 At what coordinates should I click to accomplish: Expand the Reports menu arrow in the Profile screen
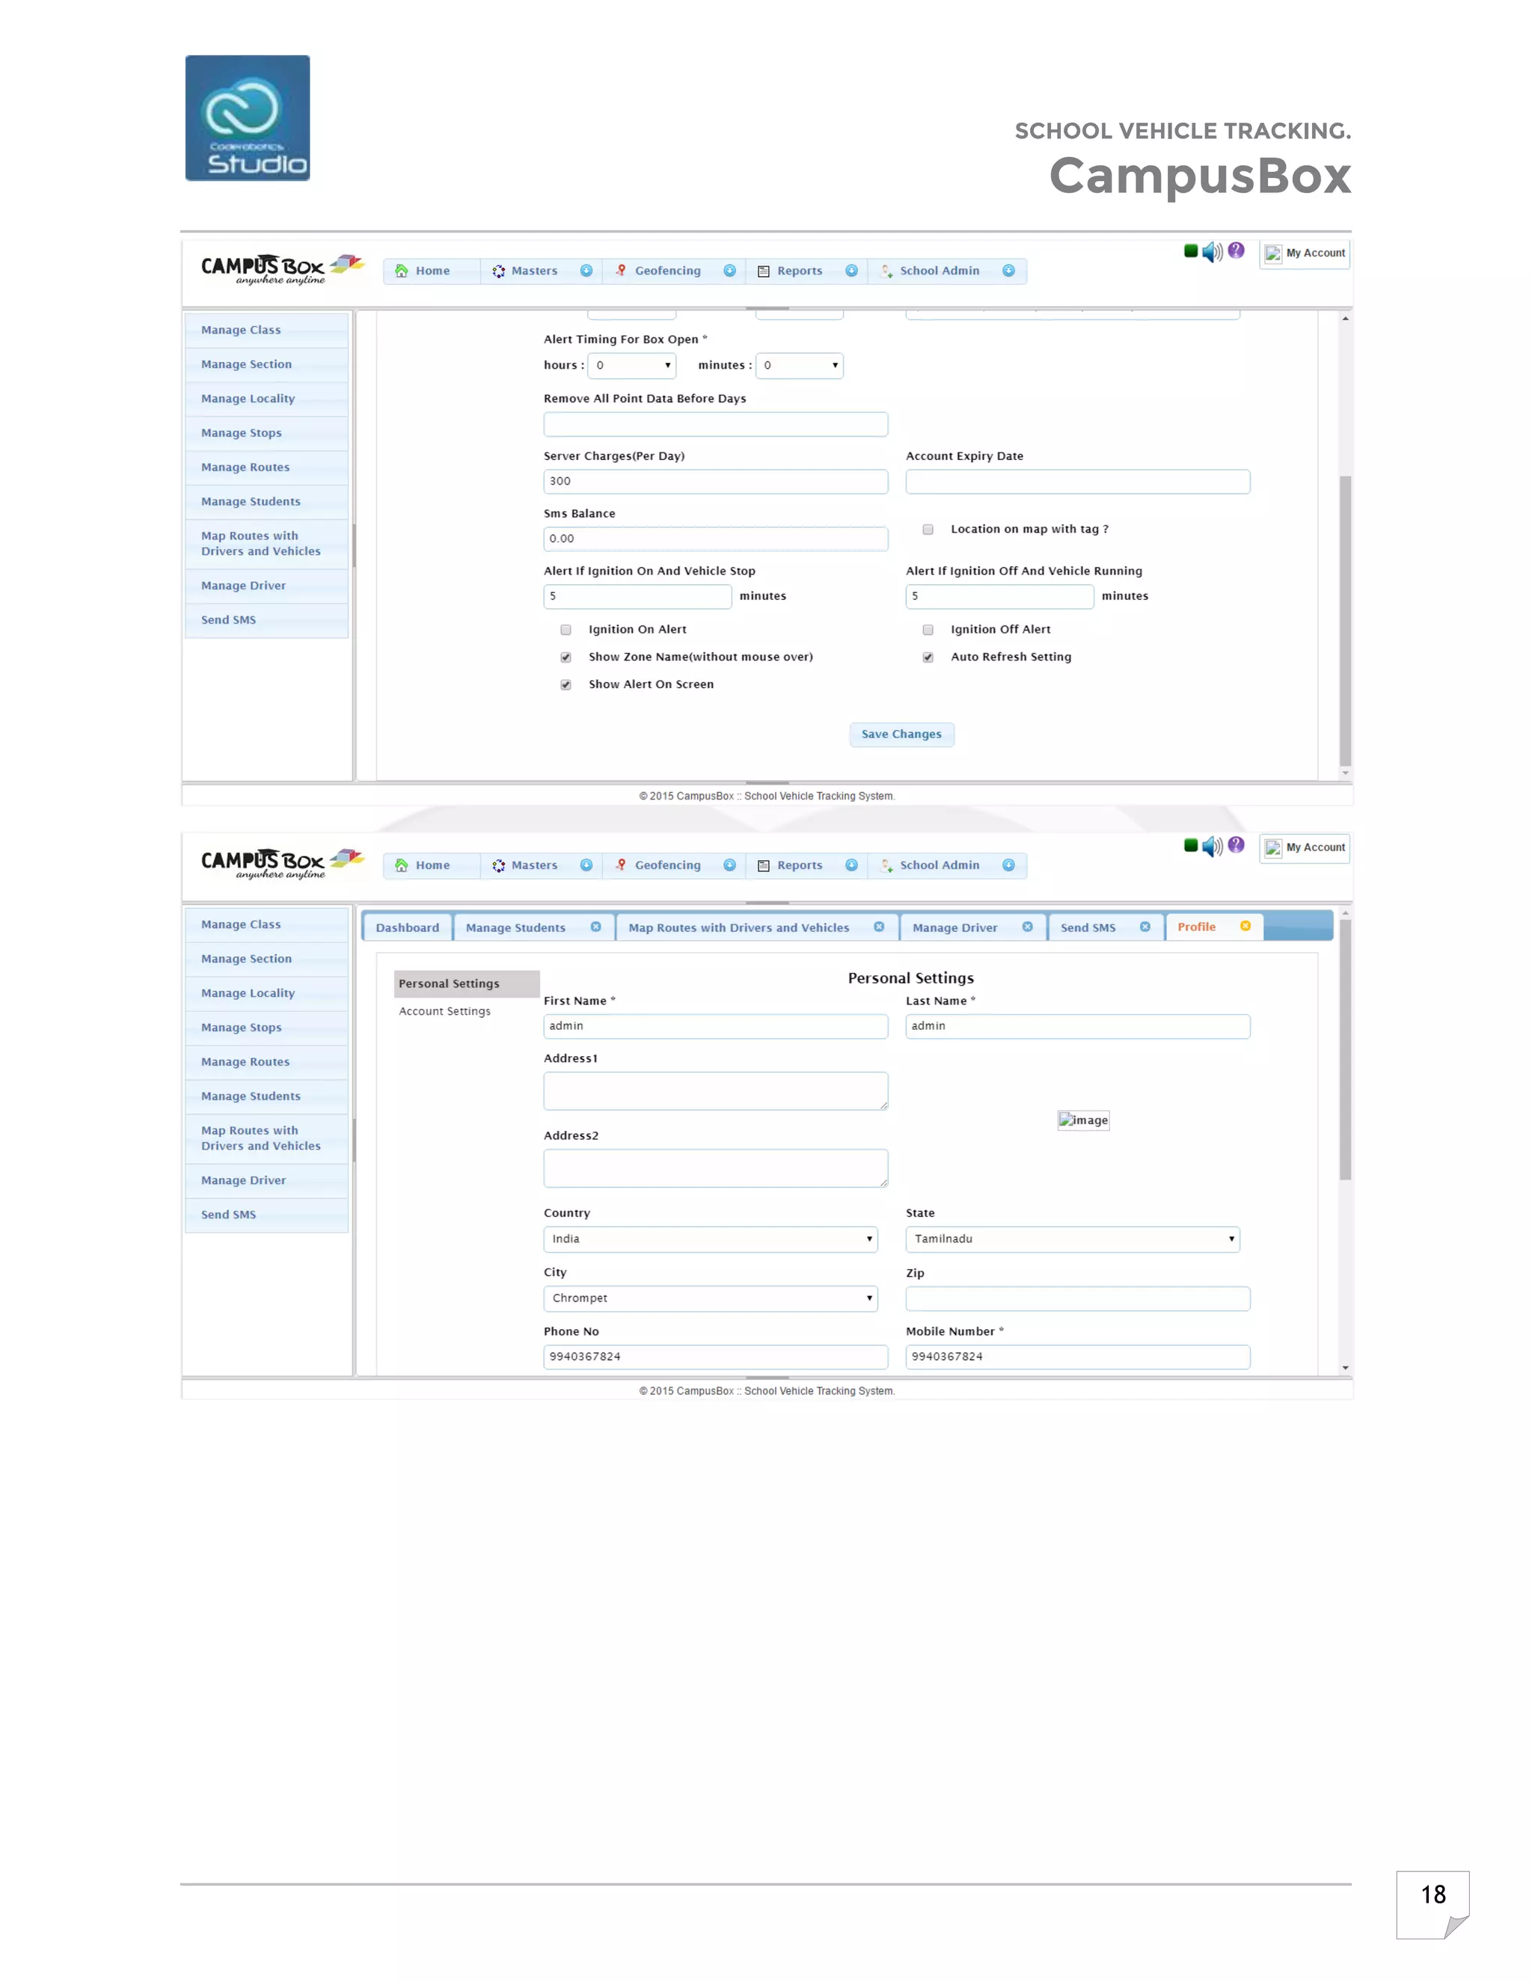(851, 865)
